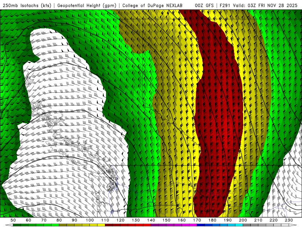Click the dark blue swatch just above 170 kt
The height and width of the screenshot is (227, 302).
[x=201, y=225]
